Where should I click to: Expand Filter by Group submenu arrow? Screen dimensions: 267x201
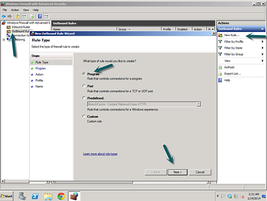click(x=263, y=54)
